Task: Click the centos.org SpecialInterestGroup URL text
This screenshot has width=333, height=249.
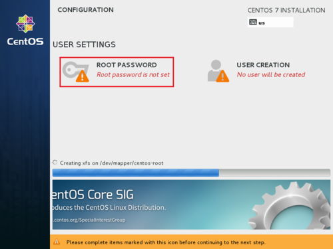Action: 89,220
